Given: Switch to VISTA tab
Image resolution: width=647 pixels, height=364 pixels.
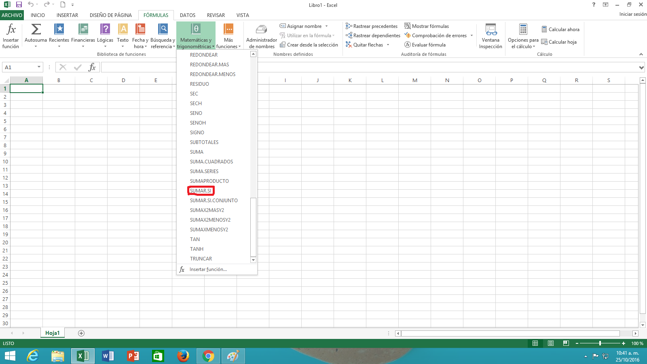Looking at the screenshot, I should click(x=243, y=15).
